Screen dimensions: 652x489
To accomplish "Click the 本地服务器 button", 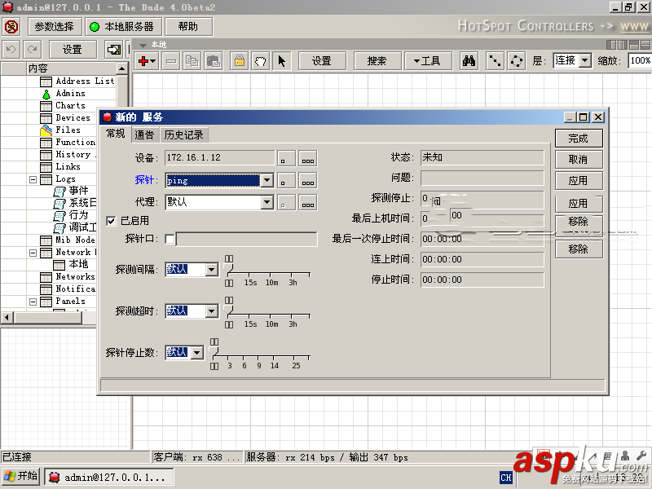I will pyautogui.click(x=124, y=27).
